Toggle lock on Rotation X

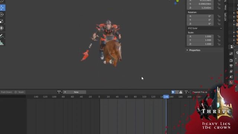tap(219, 16)
